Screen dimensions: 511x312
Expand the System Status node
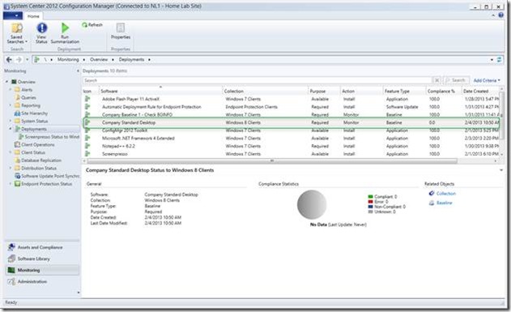[11, 121]
